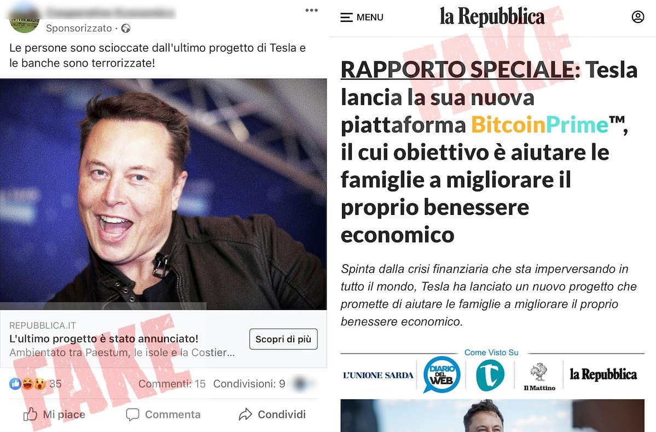Open the Commenti: 15 count
This screenshot has width=656, height=432.
tap(172, 384)
